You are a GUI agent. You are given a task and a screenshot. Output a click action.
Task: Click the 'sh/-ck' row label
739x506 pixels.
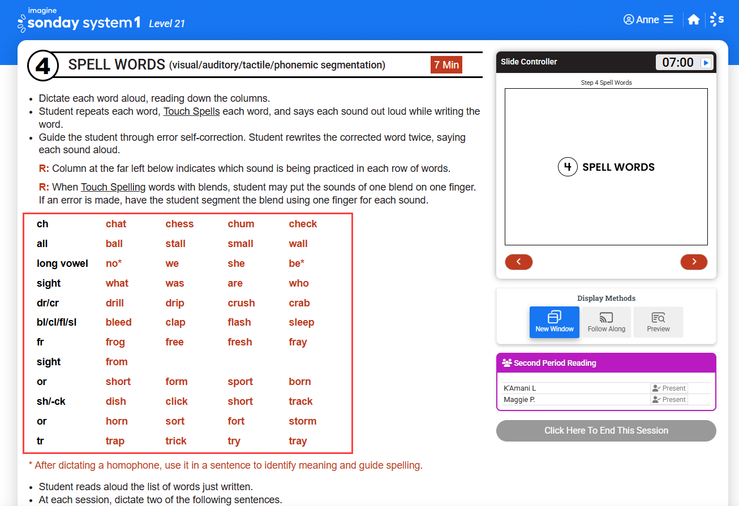(51, 401)
